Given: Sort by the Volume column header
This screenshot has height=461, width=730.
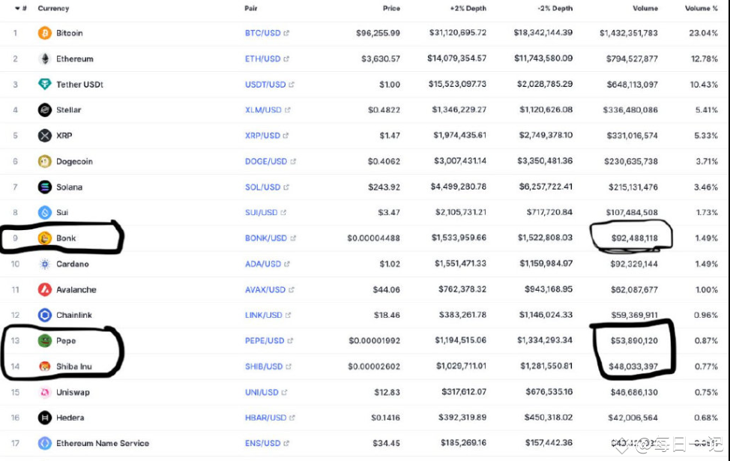Looking at the screenshot, I should (645, 8).
